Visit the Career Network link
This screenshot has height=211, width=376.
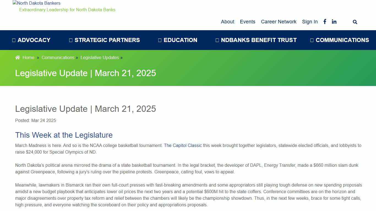[x=279, y=22]
